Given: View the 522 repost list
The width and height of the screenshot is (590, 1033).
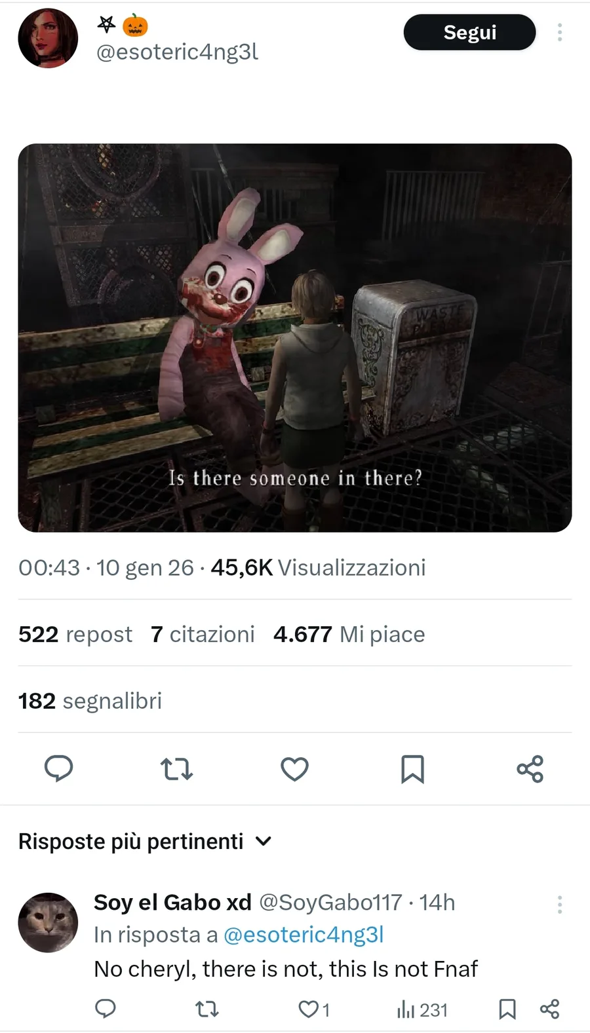Looking at the screenshot, I should 75,634.
